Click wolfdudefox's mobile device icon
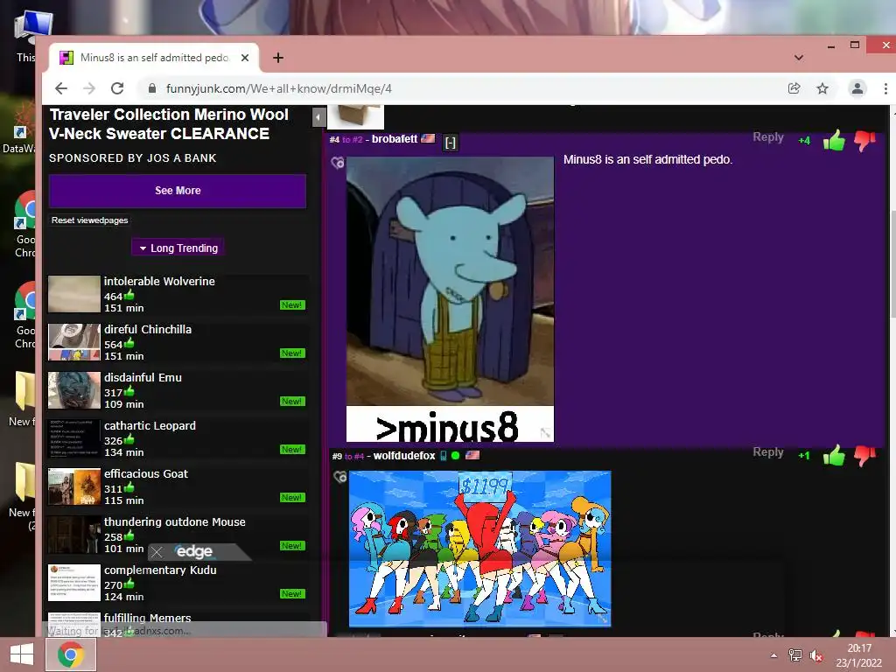The width and height of the screenshot is (896, 672). point(443,456)
